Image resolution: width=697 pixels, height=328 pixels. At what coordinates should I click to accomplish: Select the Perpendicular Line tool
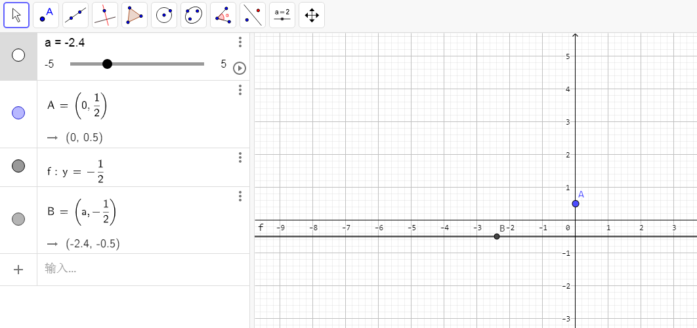coord(105,14)
